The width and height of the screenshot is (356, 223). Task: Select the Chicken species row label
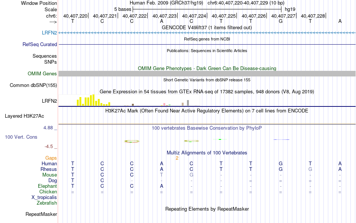click(x=48, y=192)
